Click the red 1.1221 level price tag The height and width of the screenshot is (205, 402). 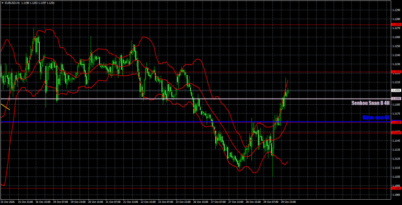(x=396, y=72)
